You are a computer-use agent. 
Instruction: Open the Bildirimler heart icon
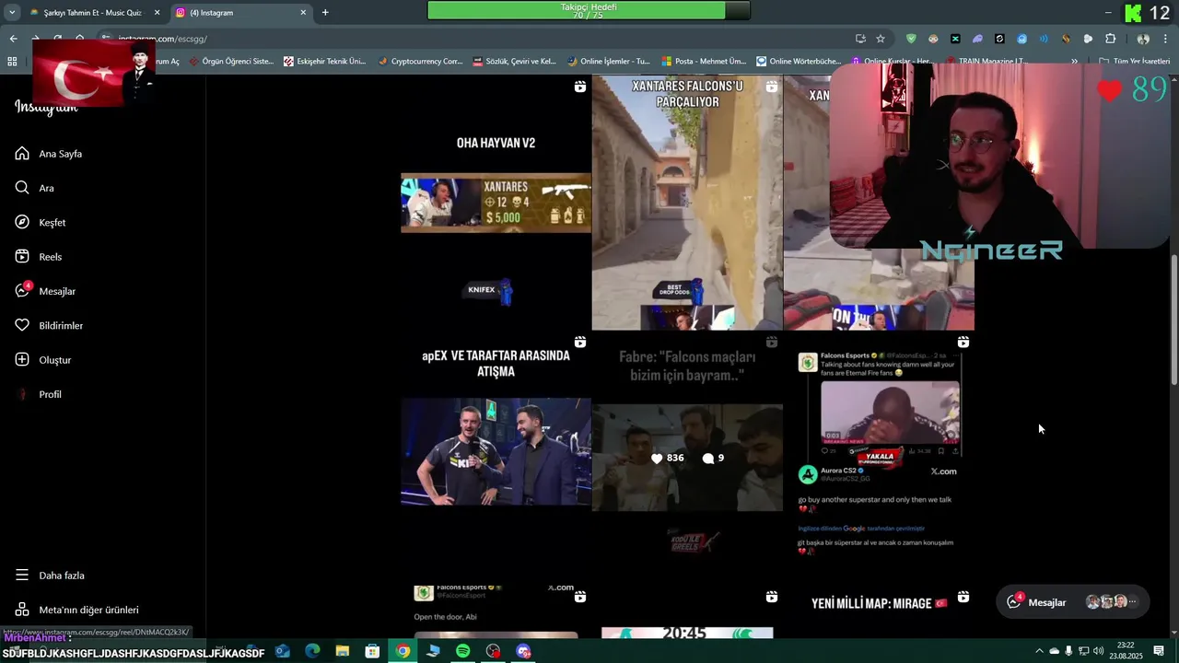22,325
